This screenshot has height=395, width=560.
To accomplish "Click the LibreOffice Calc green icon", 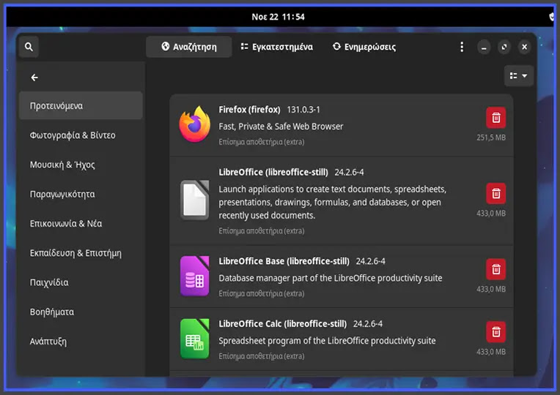I will coord(195,339).
